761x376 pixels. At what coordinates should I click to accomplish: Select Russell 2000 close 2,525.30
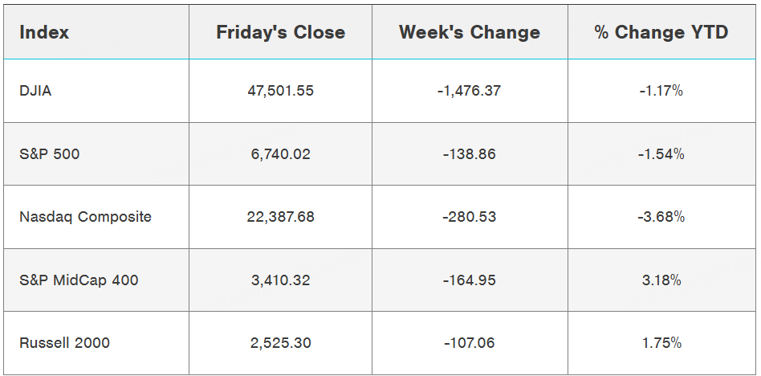click(280, 343)
